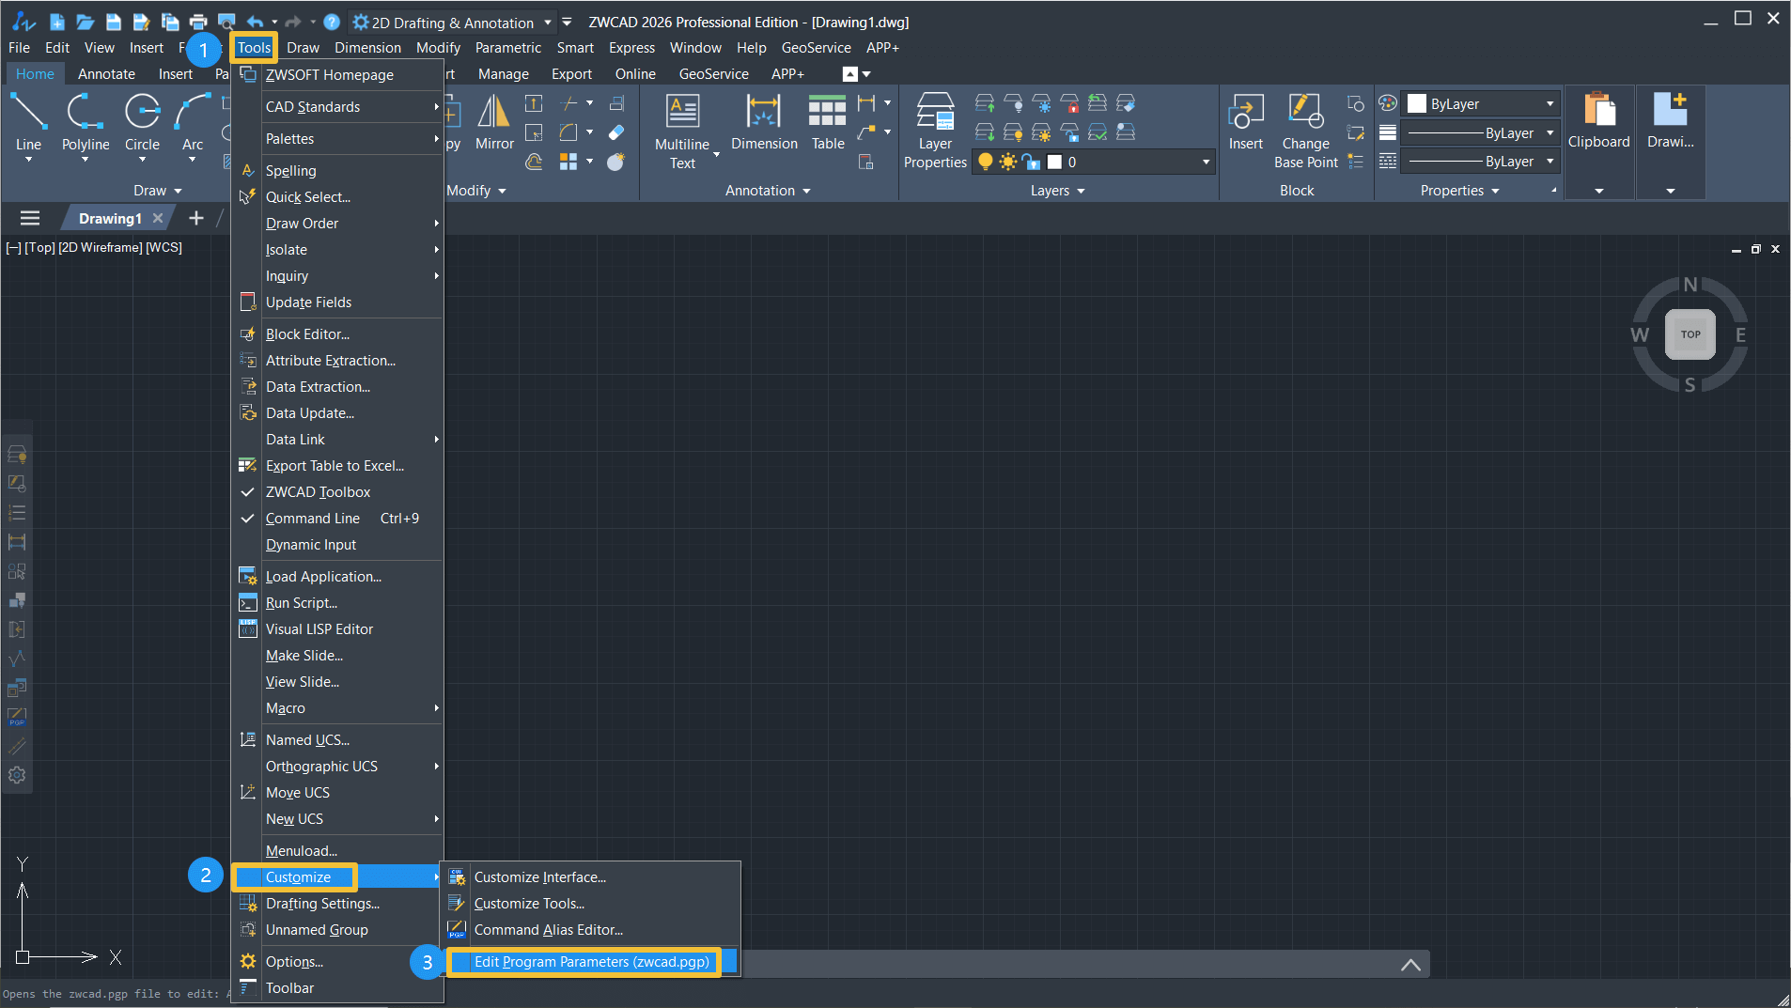Click the TOP face of the view cube
The height and width of the screenshot is (1008, 1791).
tap(1690, 334)
